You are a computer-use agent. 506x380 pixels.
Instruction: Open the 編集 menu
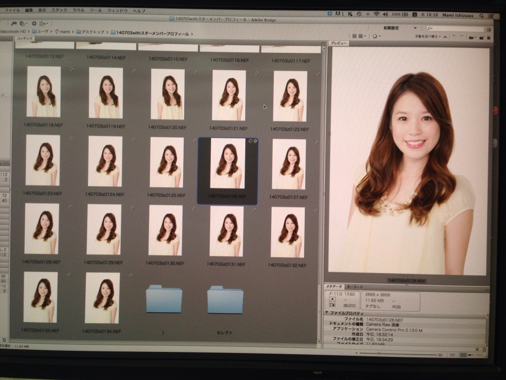pos(29,10)
